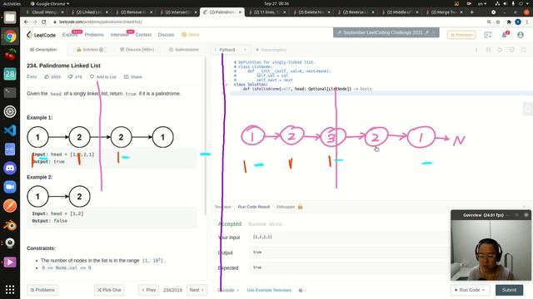Viewport: 533px width, 299px height.
Task: Open Visual Studio Code from the dock
Action: (10, 130)
